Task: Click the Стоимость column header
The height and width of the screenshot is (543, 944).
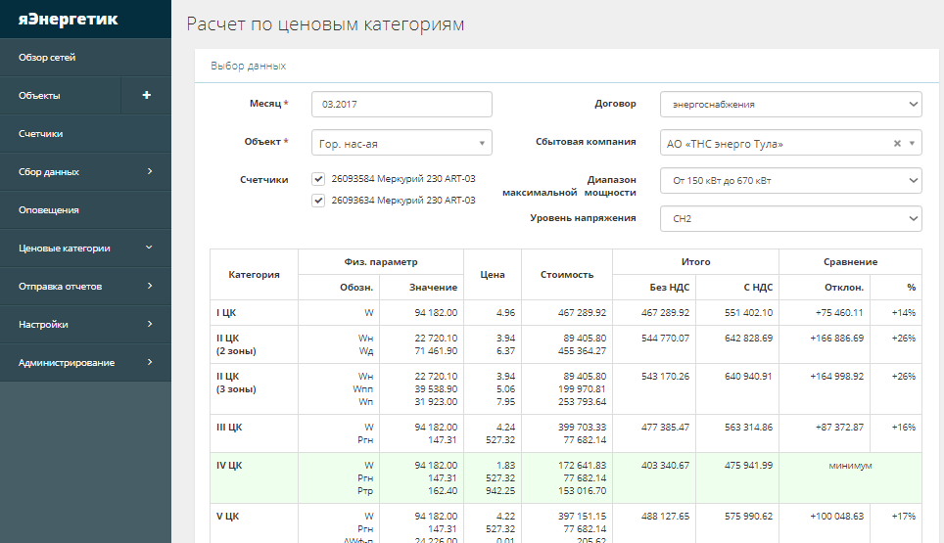Action: 567,274
